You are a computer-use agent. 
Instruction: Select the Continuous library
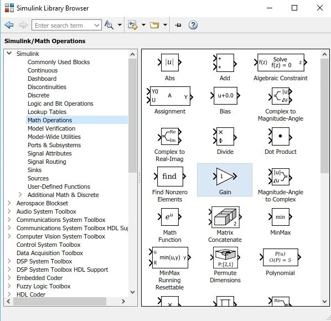point(43,70)
